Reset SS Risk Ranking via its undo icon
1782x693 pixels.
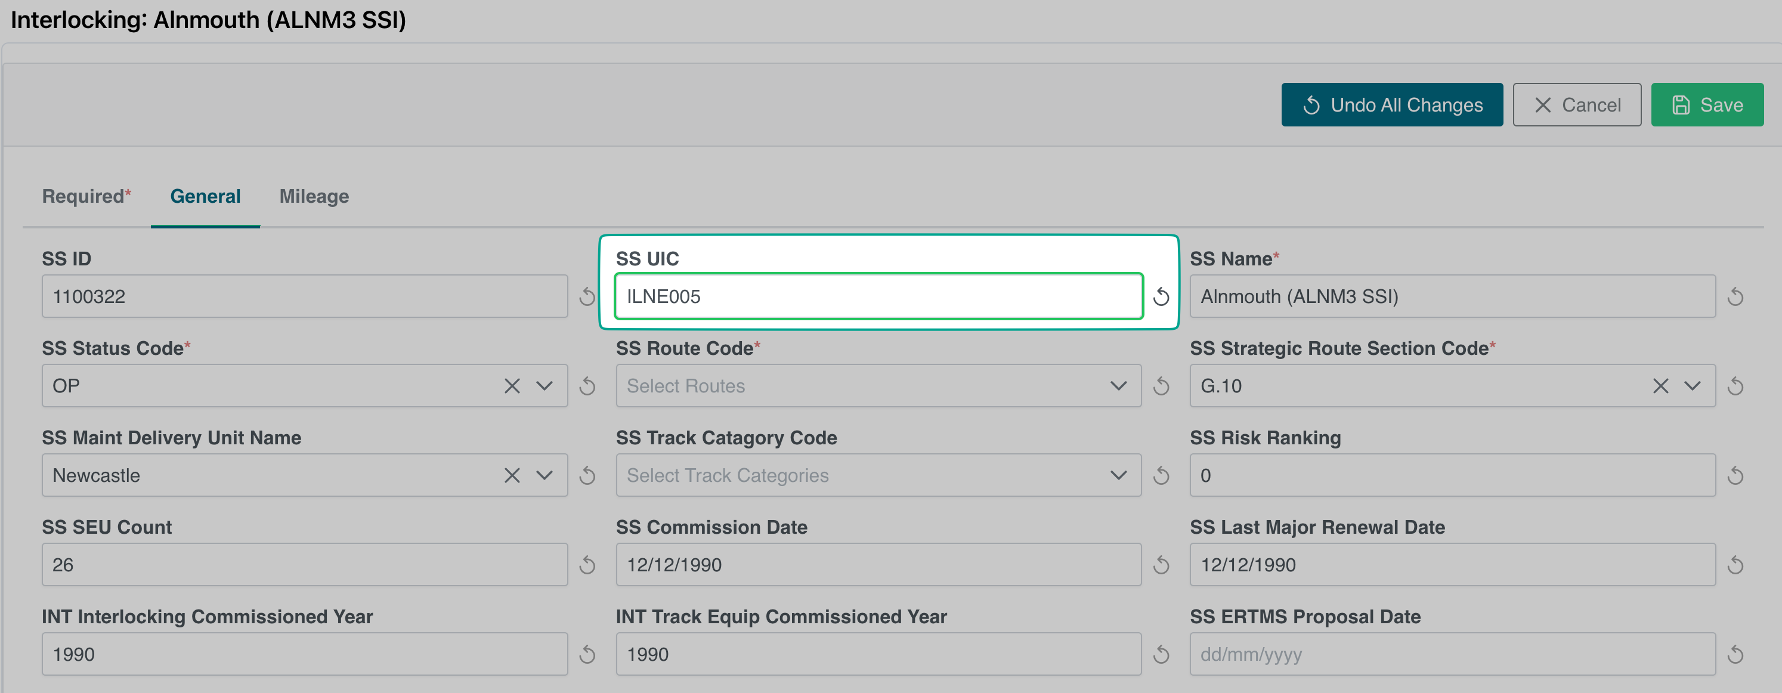(x=1735, y=476)
